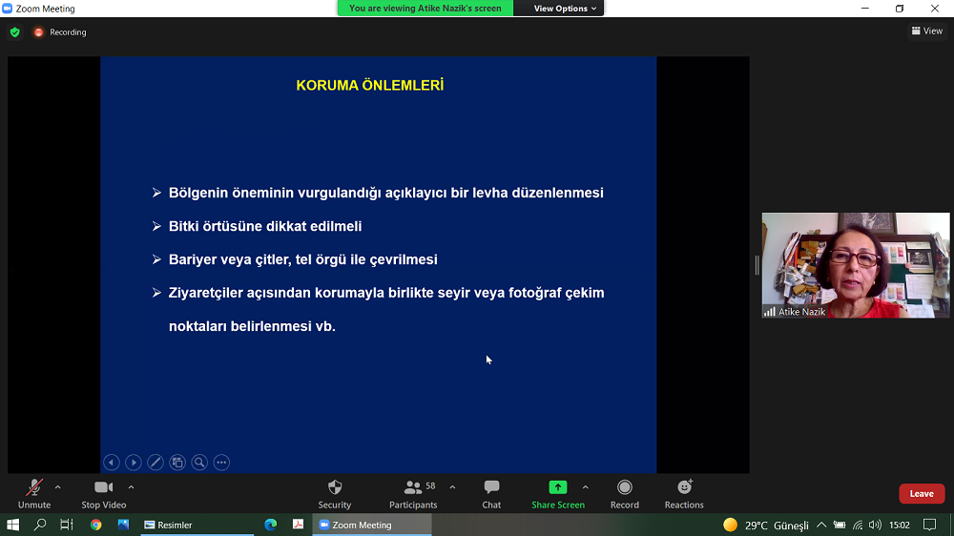Leave the meeting
Screen dimensions: 954x536
point(922,493)
